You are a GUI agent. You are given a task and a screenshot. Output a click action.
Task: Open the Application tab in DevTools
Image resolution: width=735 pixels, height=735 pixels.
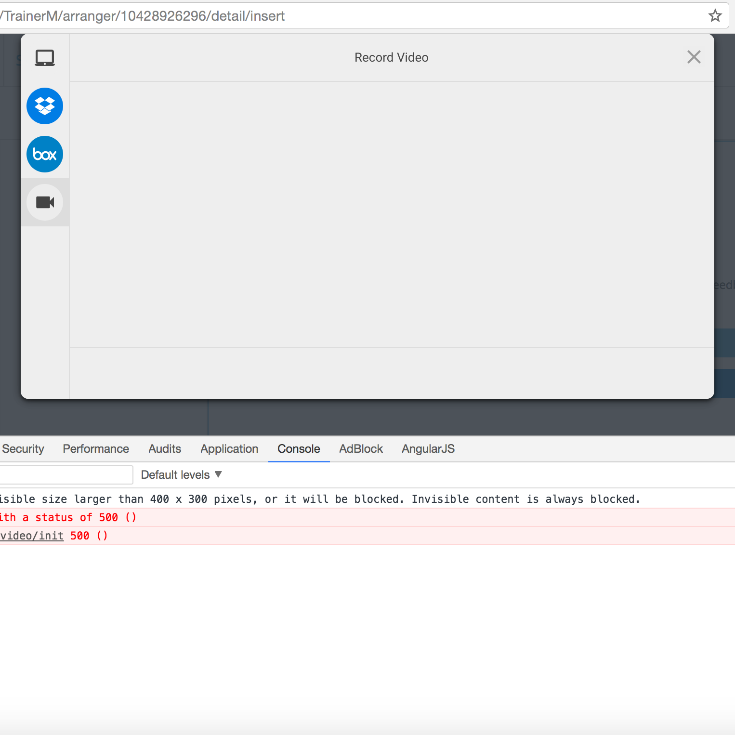click(229, 449)
